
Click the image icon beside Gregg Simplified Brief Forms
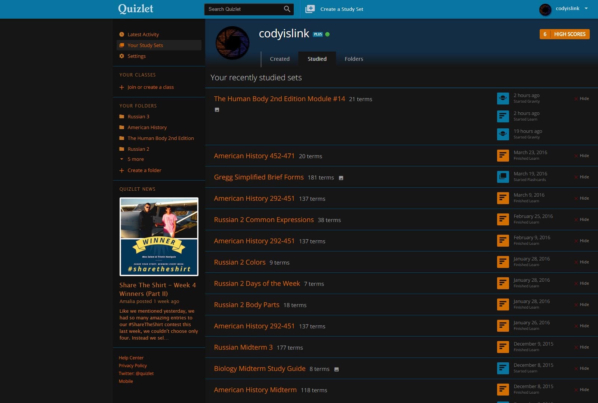click(341, 178)
